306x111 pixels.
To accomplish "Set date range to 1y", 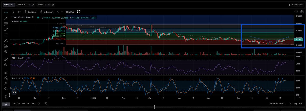I will pyautogui.click(x=38, y=103).
